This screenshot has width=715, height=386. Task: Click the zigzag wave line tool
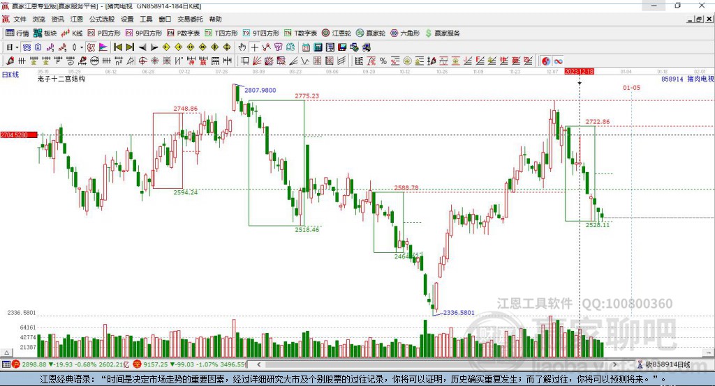click(x=305, y=61)
